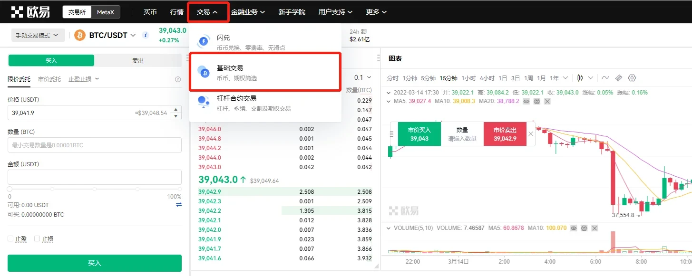Image resolution: width=692 pixels, height=276 pixels.
Task: Select 基础交易 from the trade menu
Action: coord(265,72)
